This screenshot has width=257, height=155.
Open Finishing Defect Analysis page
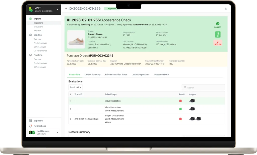[x=40, y=67]
